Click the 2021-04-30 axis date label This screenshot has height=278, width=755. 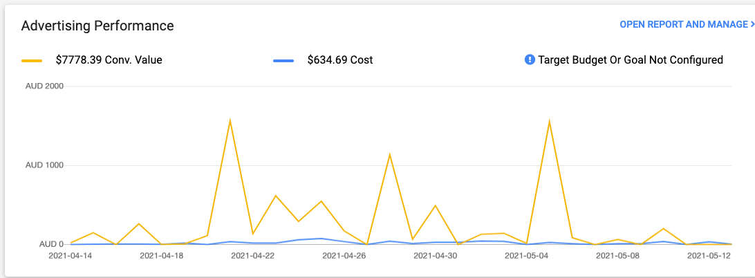[436, 256]
